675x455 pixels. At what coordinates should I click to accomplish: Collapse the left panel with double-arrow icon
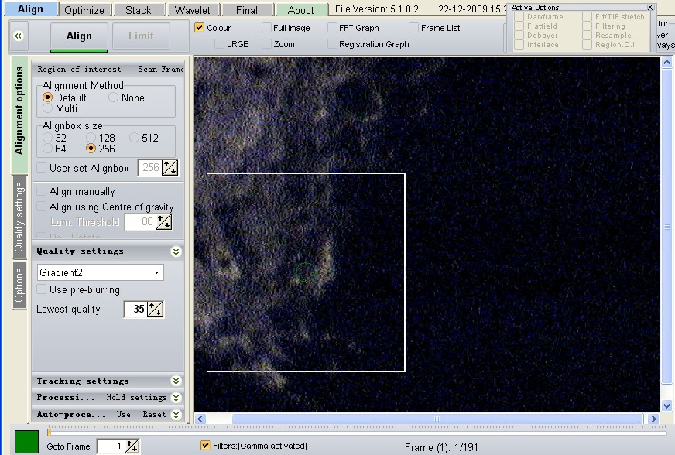19,36
